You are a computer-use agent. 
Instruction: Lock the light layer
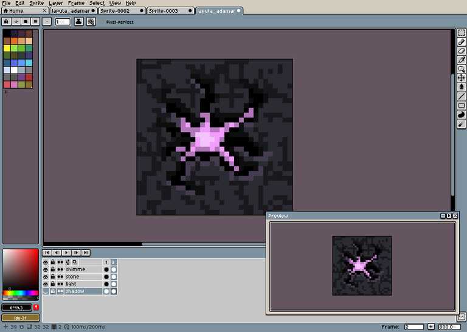click(x=53, y=284)
